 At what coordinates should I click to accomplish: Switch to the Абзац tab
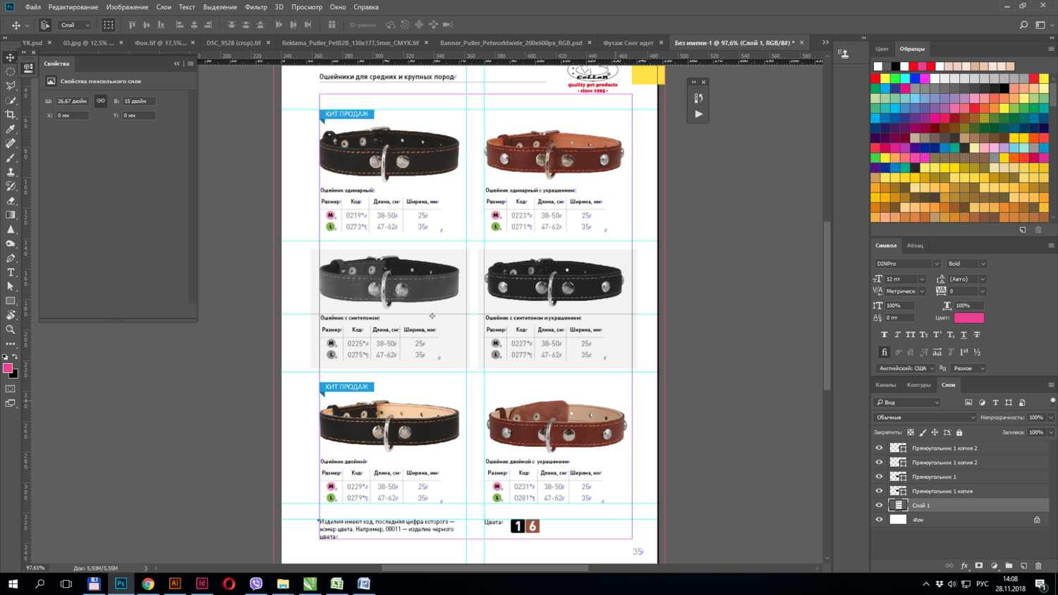tap(915, 245)
